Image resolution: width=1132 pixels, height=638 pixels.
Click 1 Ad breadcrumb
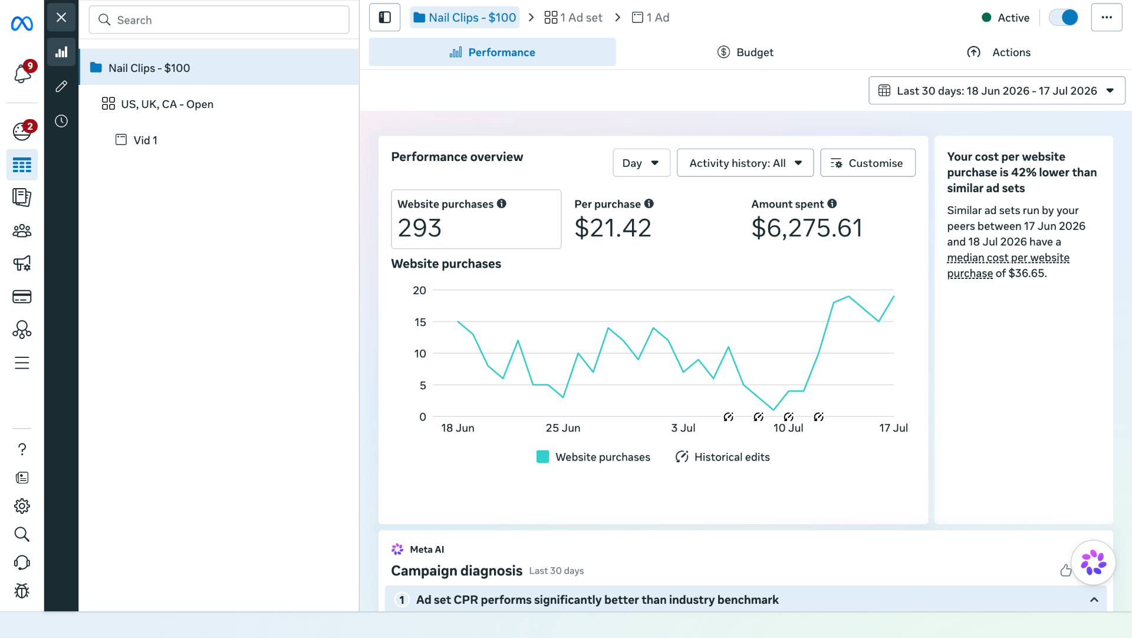(x=650, y=18)
